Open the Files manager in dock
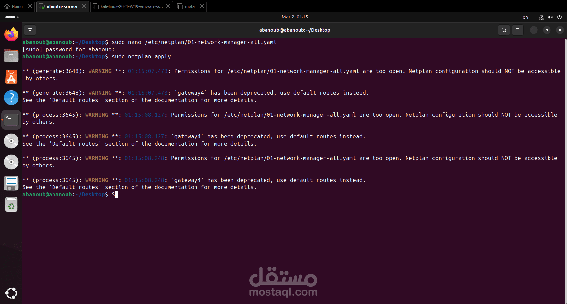 (x=11, y=55)
